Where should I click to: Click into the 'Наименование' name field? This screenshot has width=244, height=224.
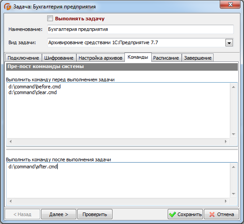(x=140, y=29)
